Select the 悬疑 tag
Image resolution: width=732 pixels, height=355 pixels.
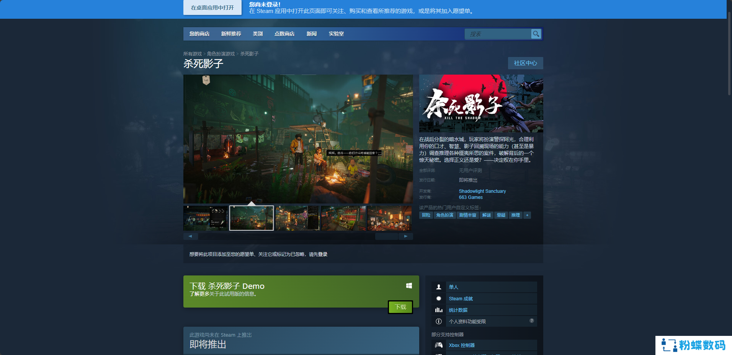(501, 215)
